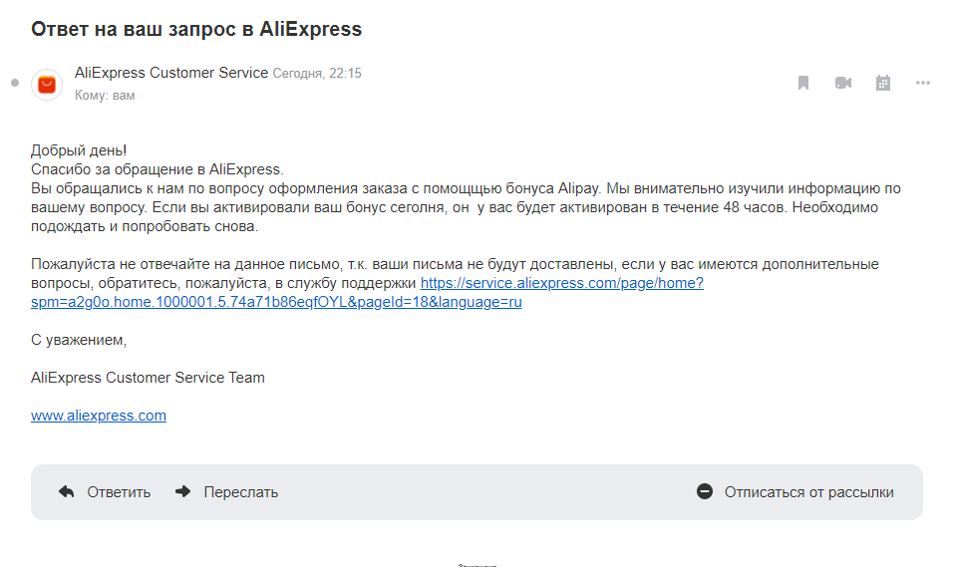956x567 pixels.
Task: Click the recipient line 'Кому: вам'
Action: [105, 95]
